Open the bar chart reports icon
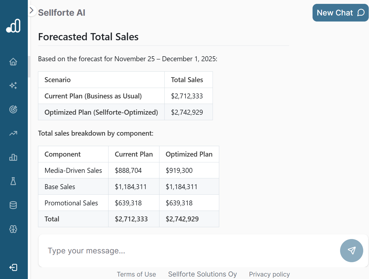 click(13, 157)
